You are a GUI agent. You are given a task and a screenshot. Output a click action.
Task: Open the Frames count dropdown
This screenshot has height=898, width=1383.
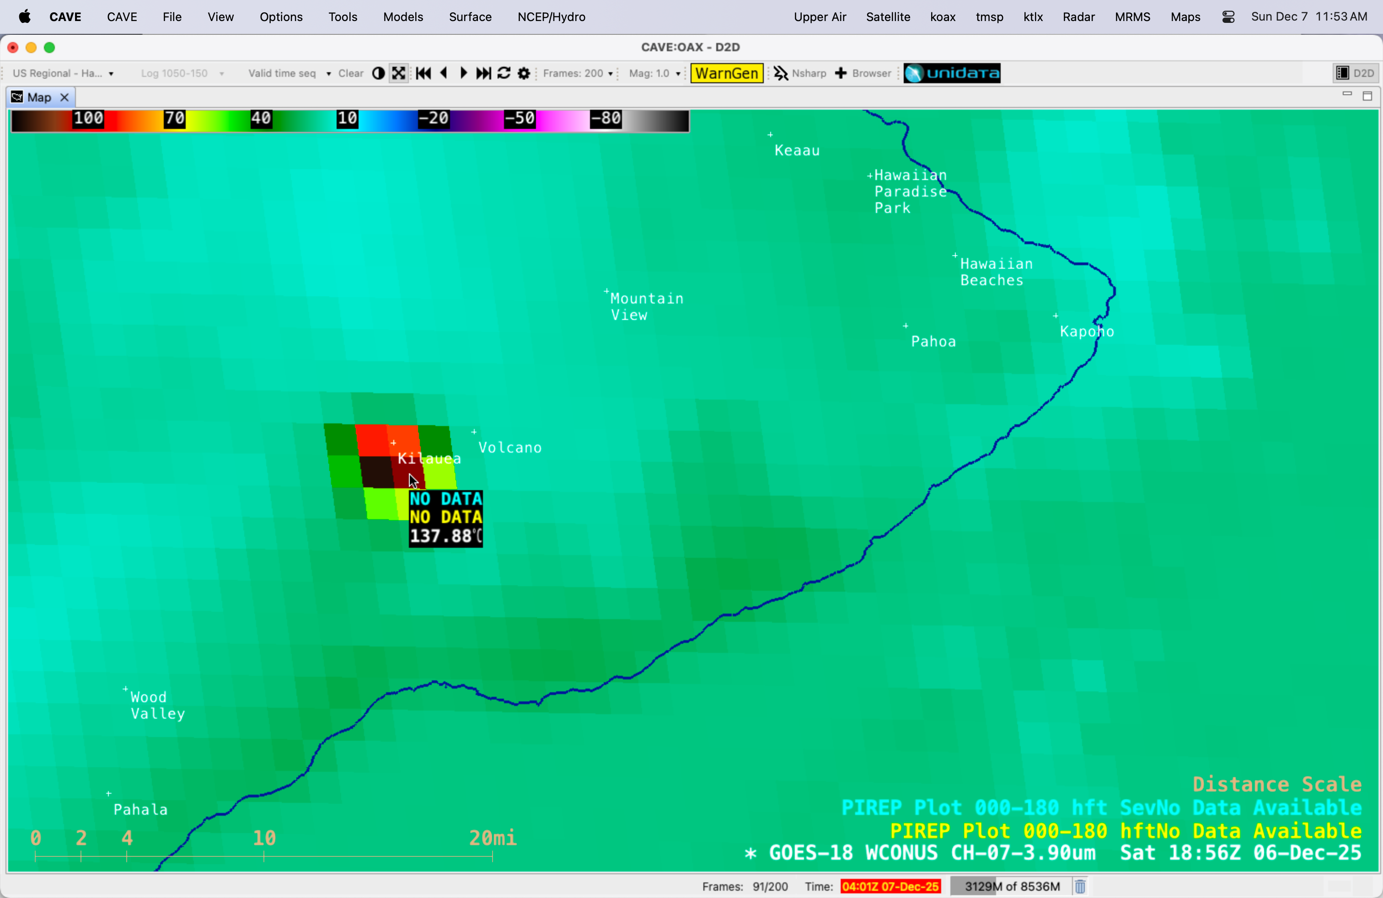(x=578, y=73)
